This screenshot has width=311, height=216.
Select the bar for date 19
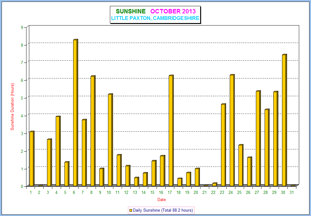189,179
